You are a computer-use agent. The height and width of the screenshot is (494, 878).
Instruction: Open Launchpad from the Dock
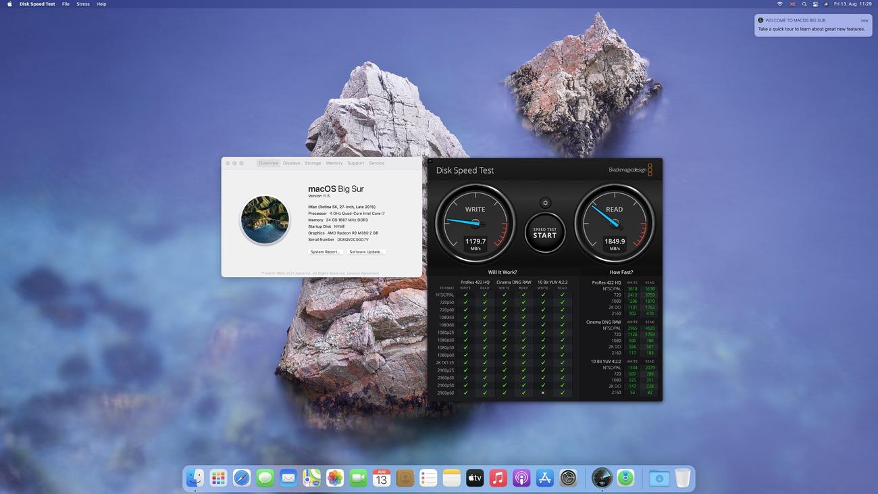[218, 478]
